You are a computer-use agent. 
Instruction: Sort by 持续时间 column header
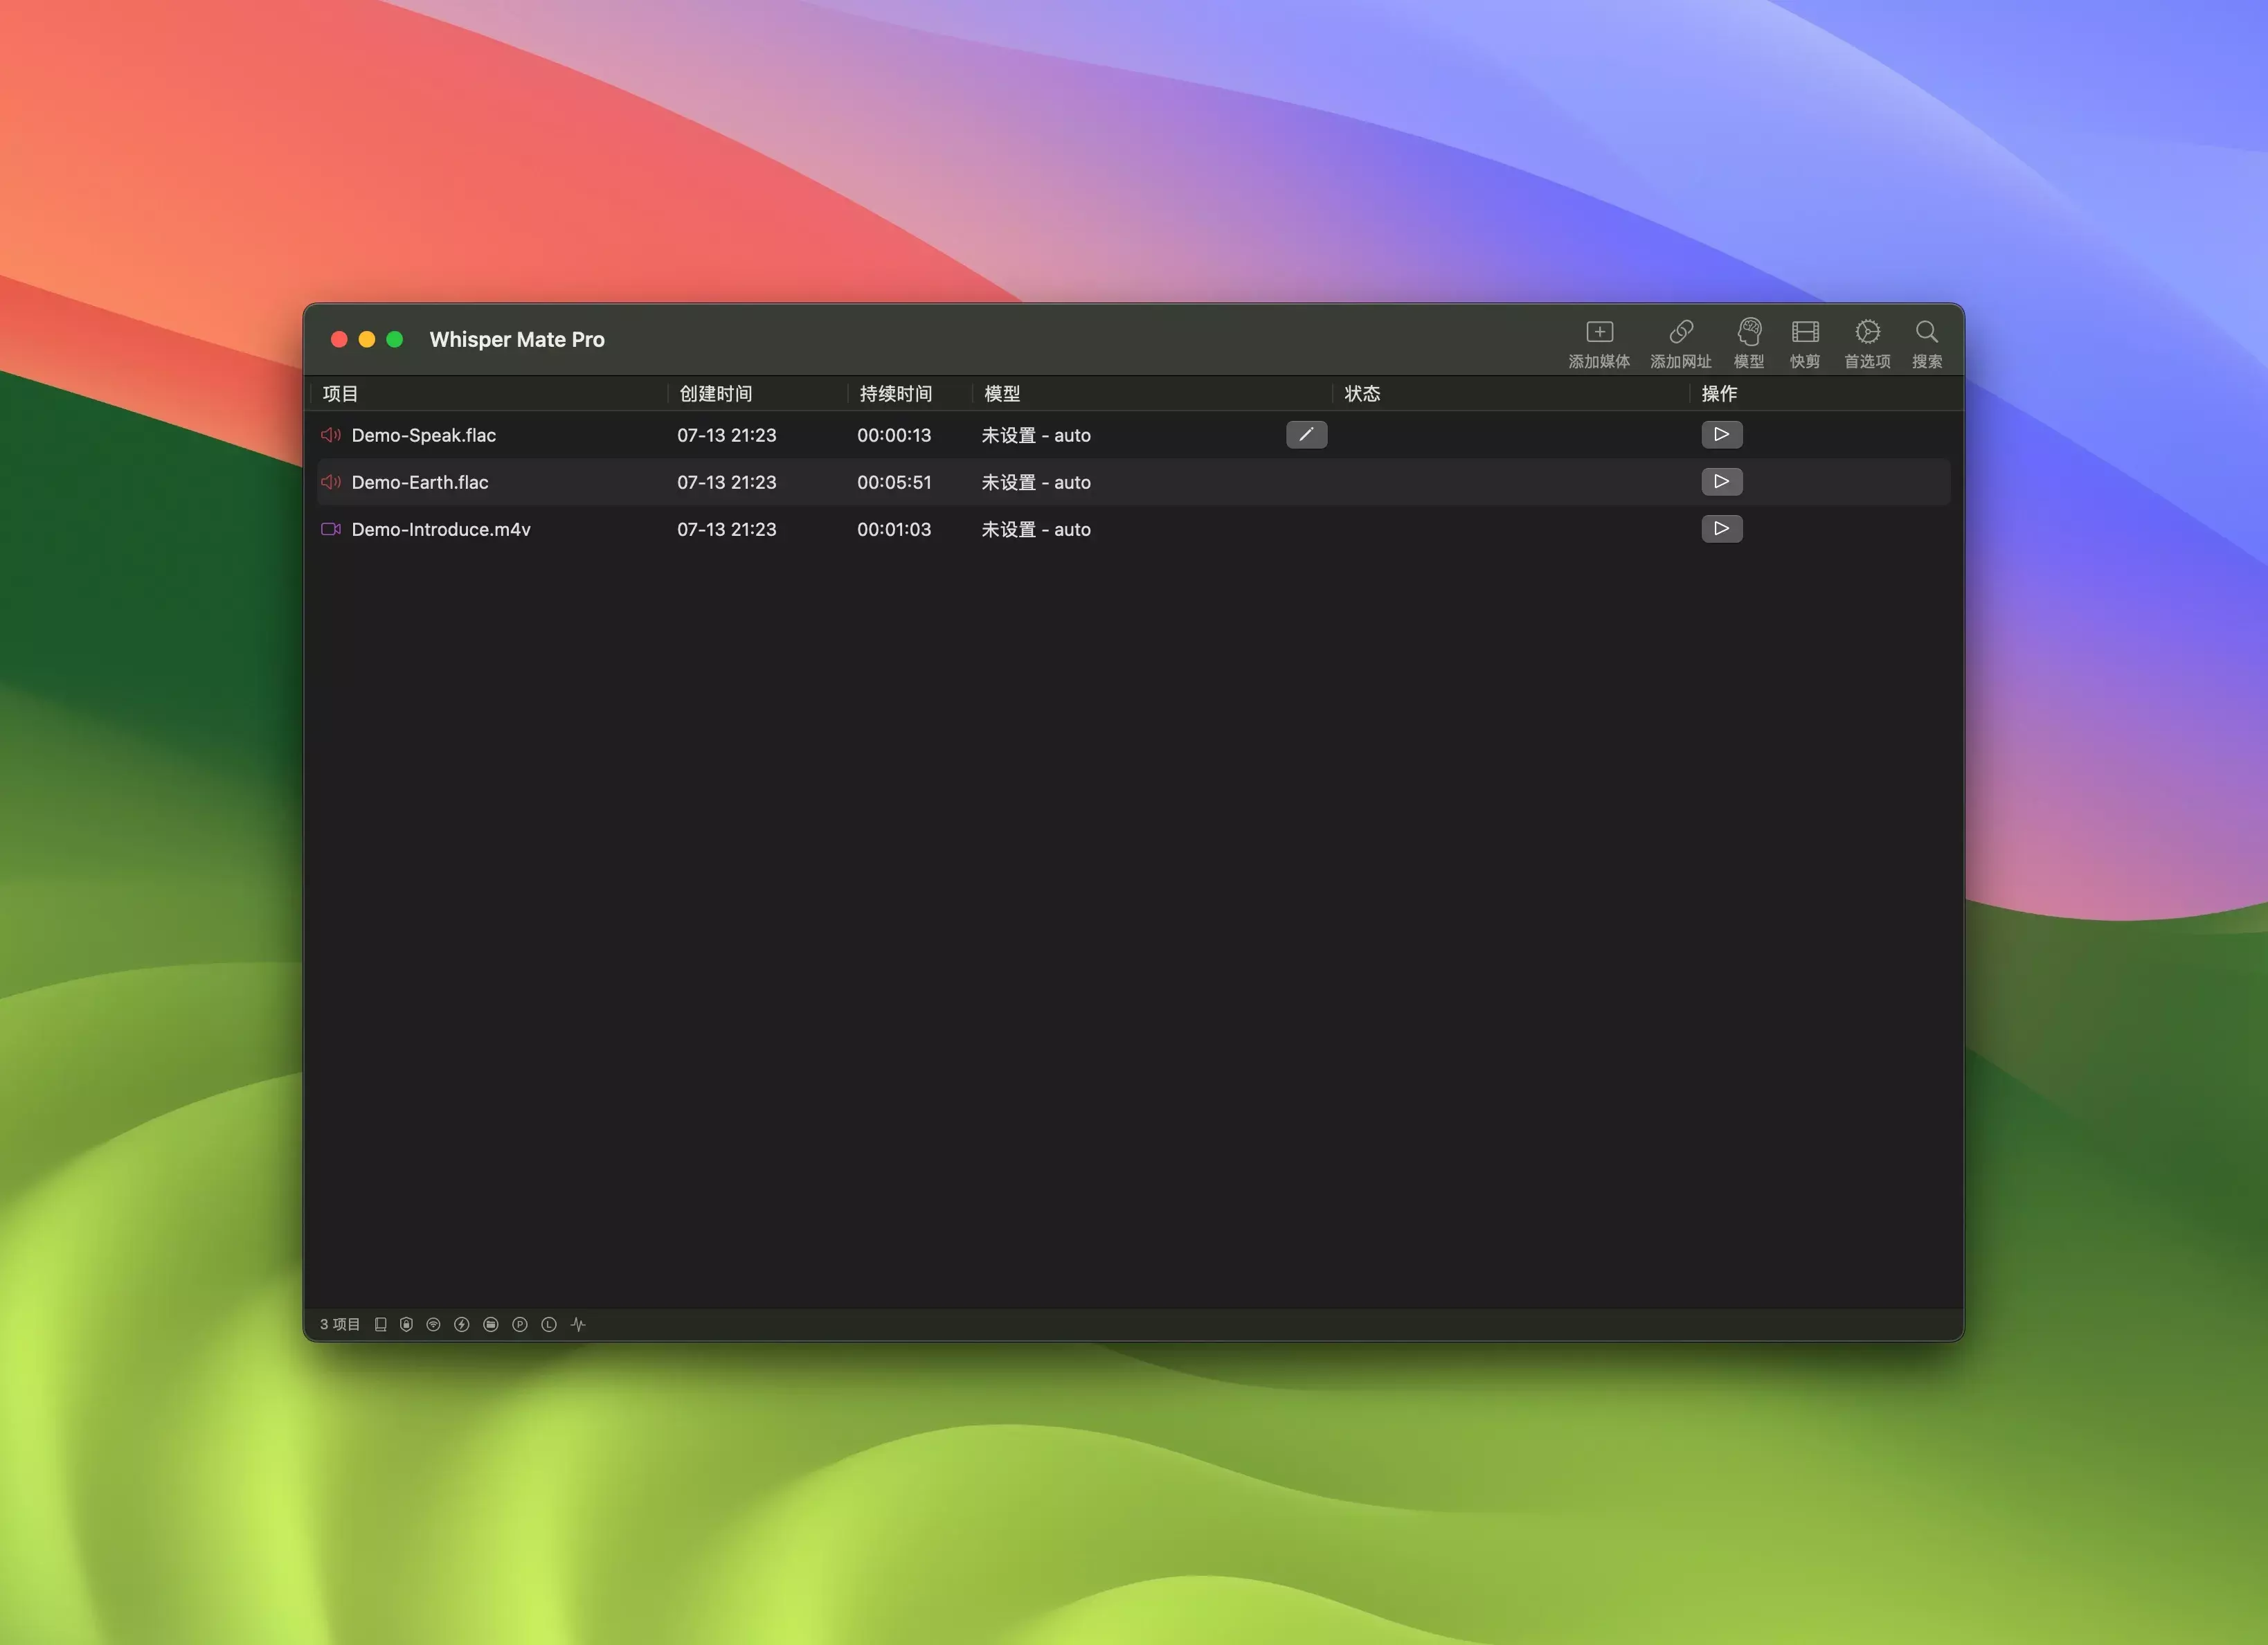[x=895, y=394]
